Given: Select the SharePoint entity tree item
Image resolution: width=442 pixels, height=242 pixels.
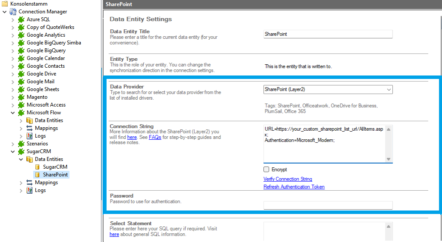Looking at the screenshot, I should (x=55, y=175).
